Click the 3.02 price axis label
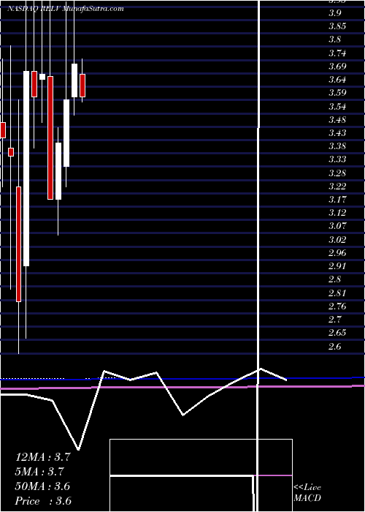This screenshot has width=365, height=512. [x=337, y=240]
